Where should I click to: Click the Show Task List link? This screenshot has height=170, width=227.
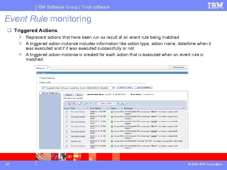[x=48, y=78]
